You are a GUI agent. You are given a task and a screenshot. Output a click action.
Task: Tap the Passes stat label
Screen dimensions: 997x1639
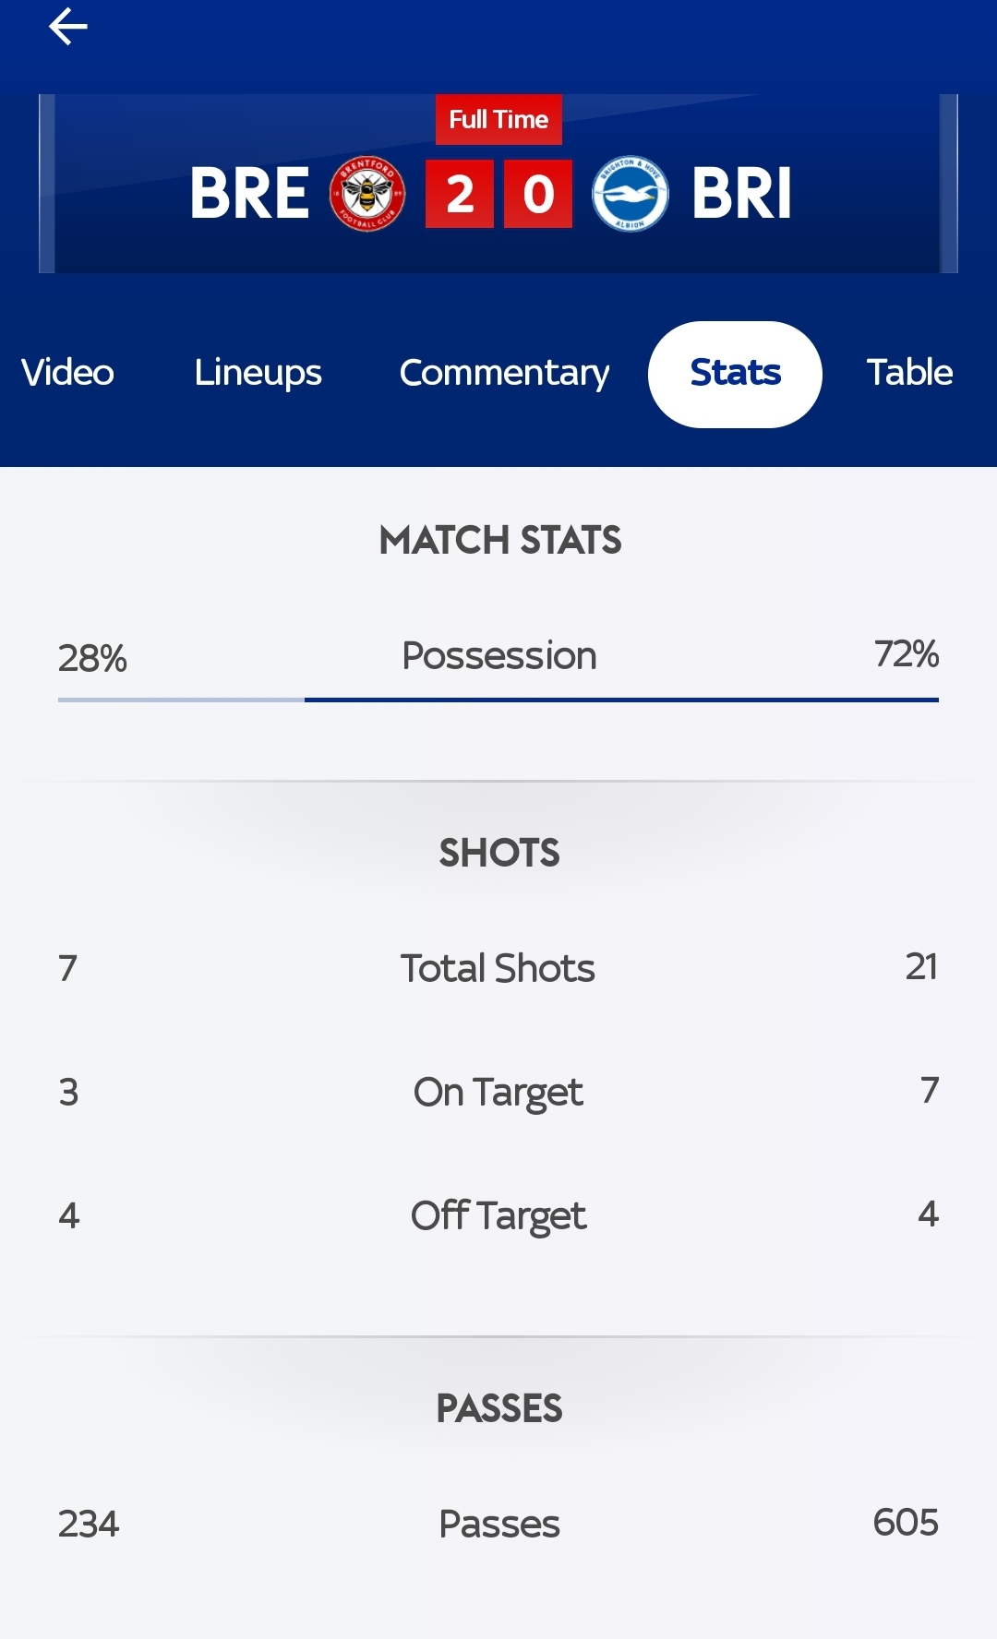point(498,1525)
